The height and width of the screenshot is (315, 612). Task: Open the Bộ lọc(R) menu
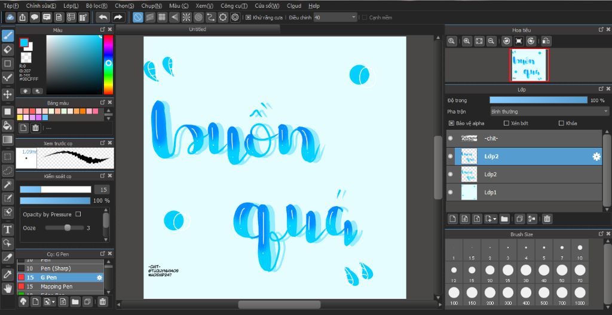(97, 6)
